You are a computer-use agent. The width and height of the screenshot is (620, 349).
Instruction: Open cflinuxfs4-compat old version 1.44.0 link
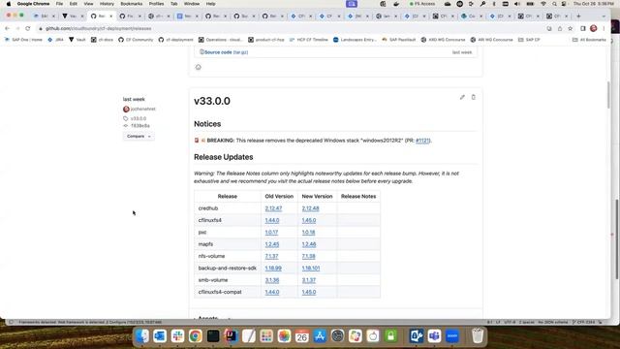272,292
